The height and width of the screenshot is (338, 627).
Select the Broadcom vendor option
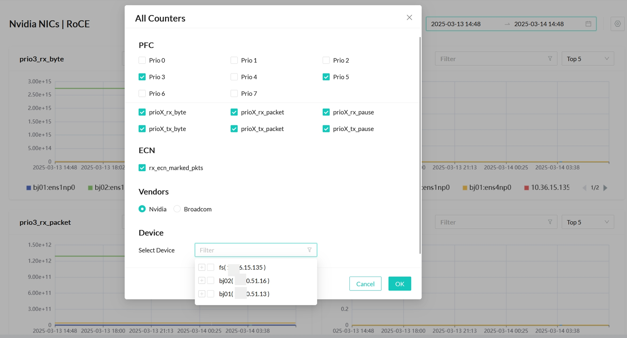[x=177, y=209]
